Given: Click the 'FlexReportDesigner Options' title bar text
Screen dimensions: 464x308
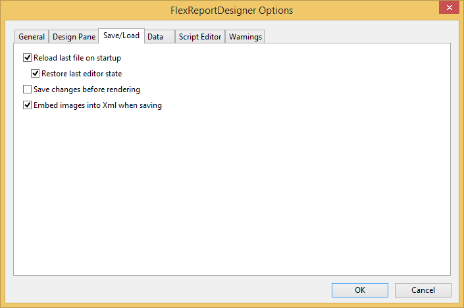Looking at the screenshot, I should [x=232, y=11].
